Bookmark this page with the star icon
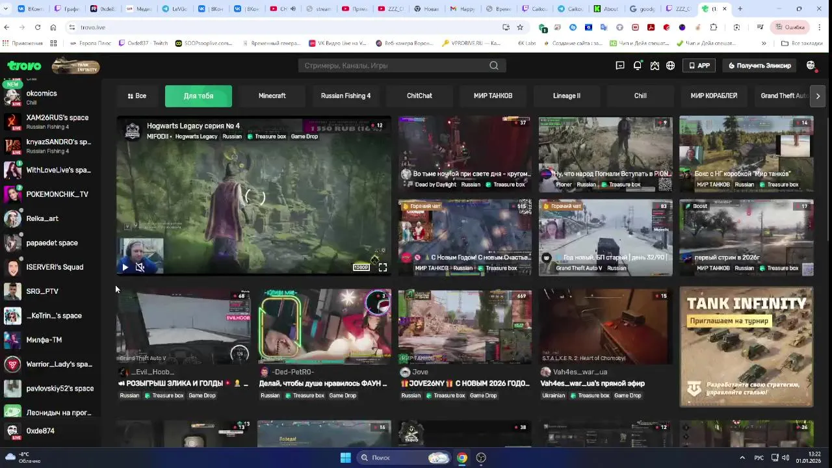 click(520, 27)
